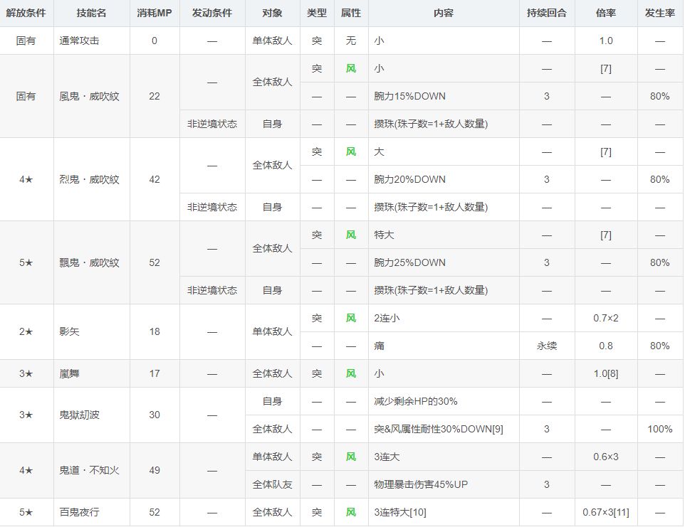Select the skill name 烈鬼・威吹紋
Viewport: 685px width, 527px height.
(89, 180)
